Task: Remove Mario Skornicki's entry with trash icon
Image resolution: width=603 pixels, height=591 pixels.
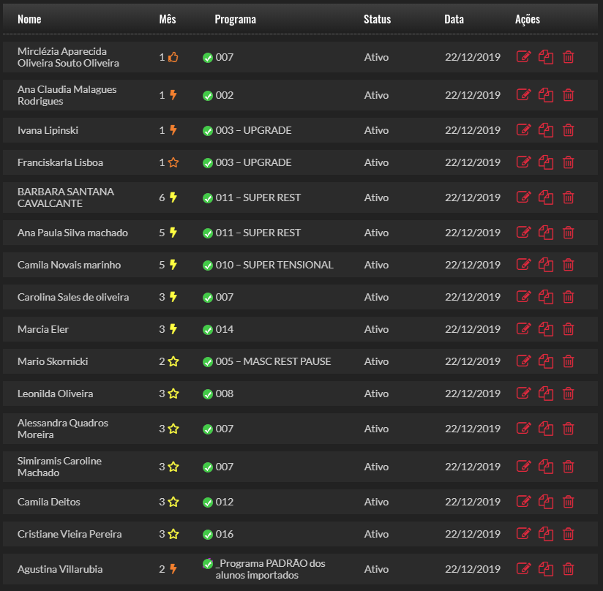Action: click(x=569, y=361)
